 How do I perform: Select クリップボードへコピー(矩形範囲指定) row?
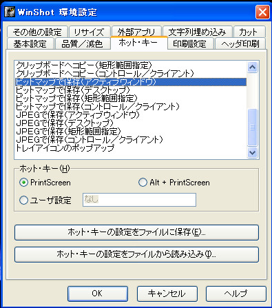pyautogui.click(x=131, y=65)
